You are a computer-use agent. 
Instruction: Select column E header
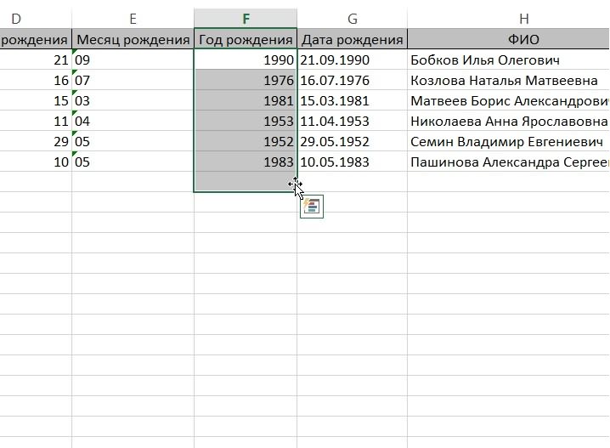tap(133, 18)
